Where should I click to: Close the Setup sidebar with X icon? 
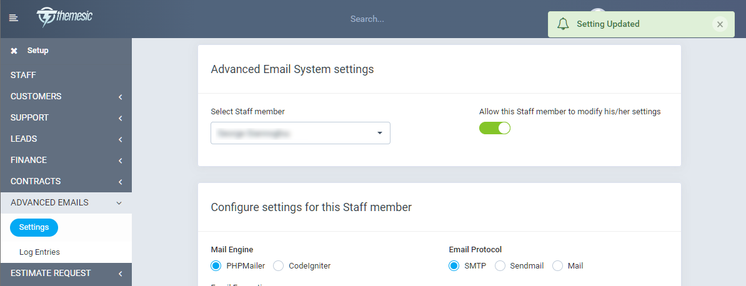point(14,51)
